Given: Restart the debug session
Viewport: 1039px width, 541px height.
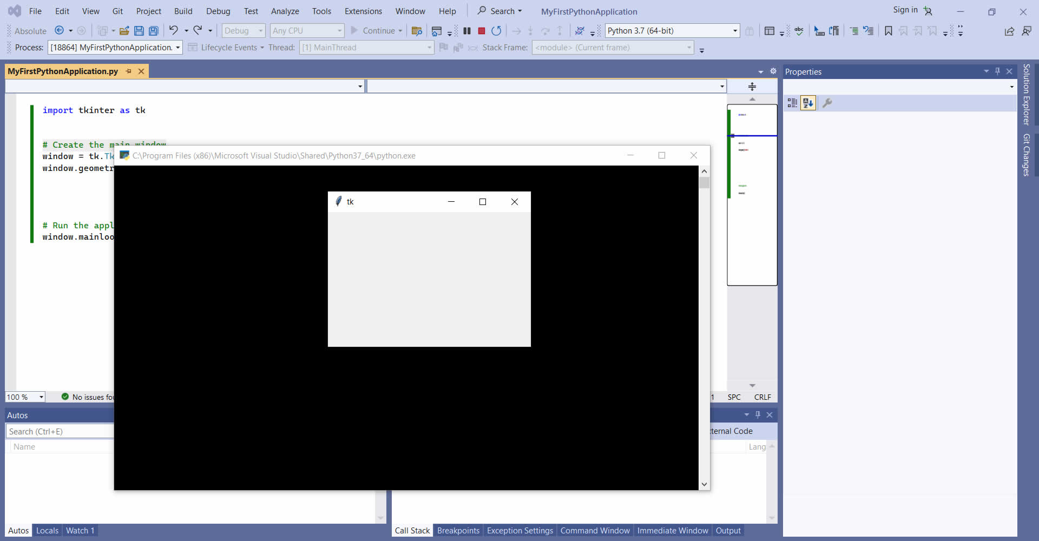Looking at the screenshot, I should (x=496, y=31).
